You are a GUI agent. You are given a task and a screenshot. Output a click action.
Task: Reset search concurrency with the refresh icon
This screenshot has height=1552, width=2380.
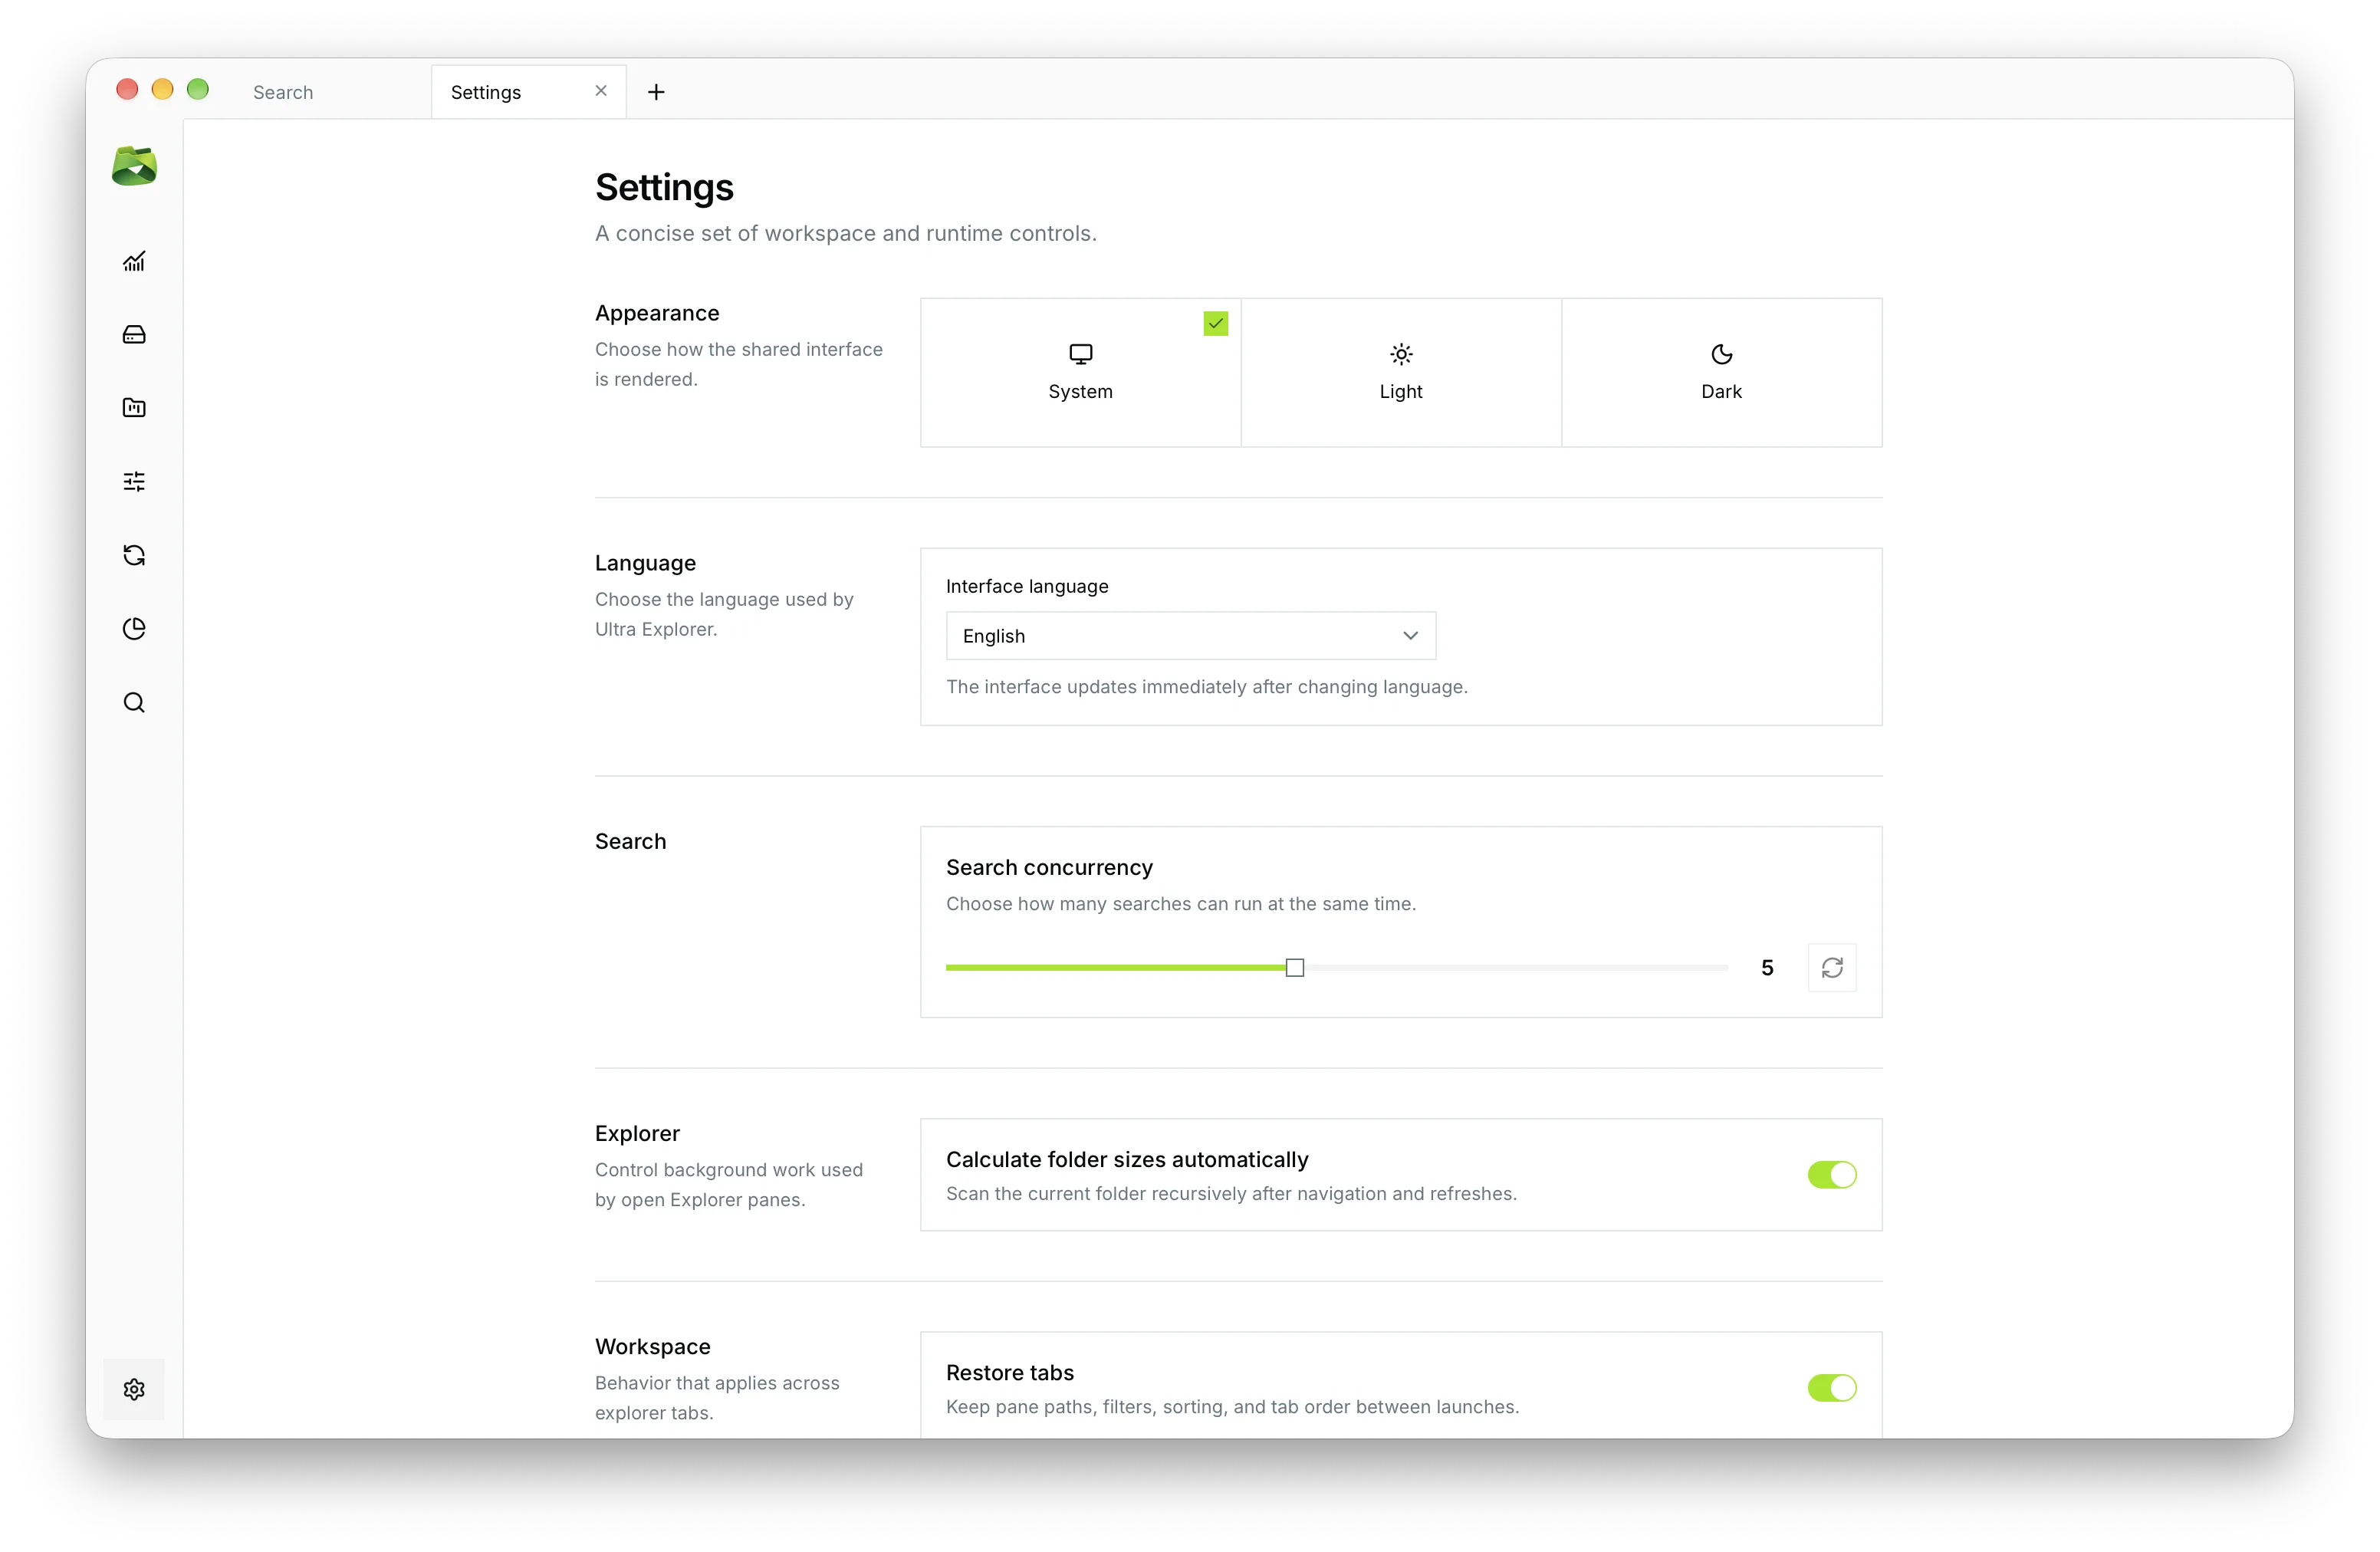pos(1832,967)
